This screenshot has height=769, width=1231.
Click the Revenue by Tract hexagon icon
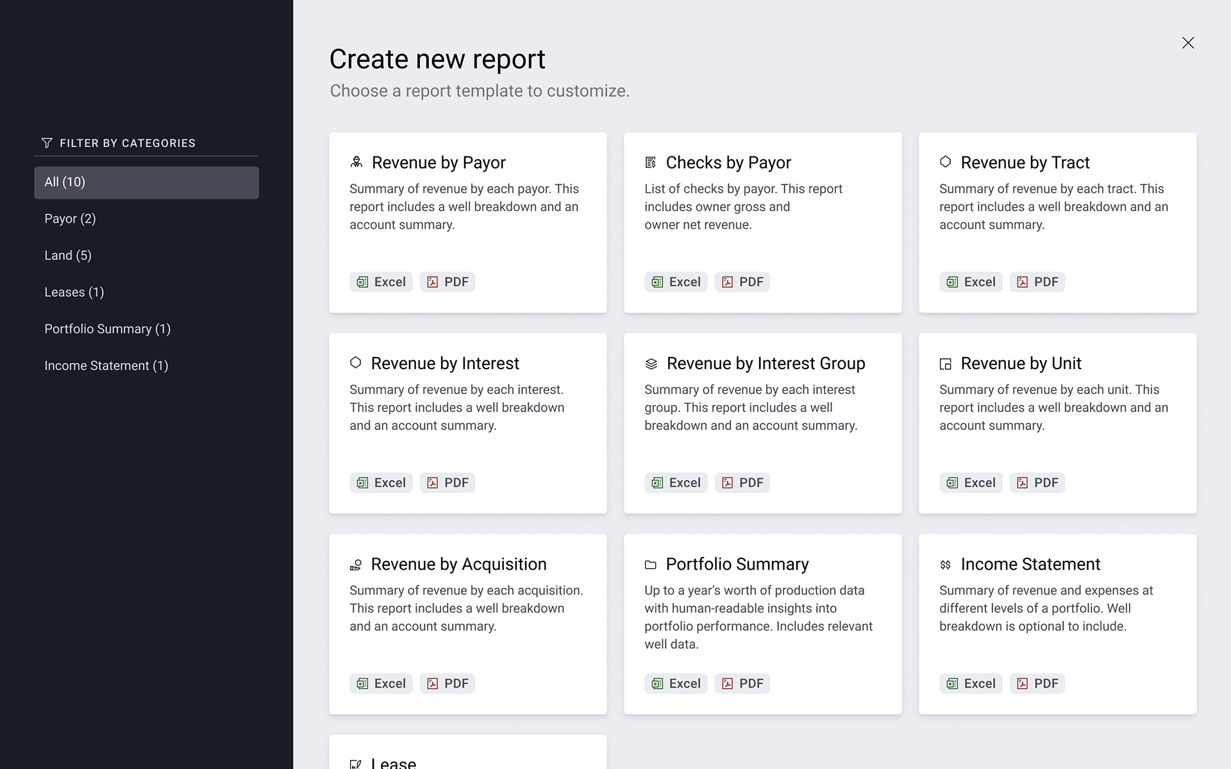click(x=946, y=161)
